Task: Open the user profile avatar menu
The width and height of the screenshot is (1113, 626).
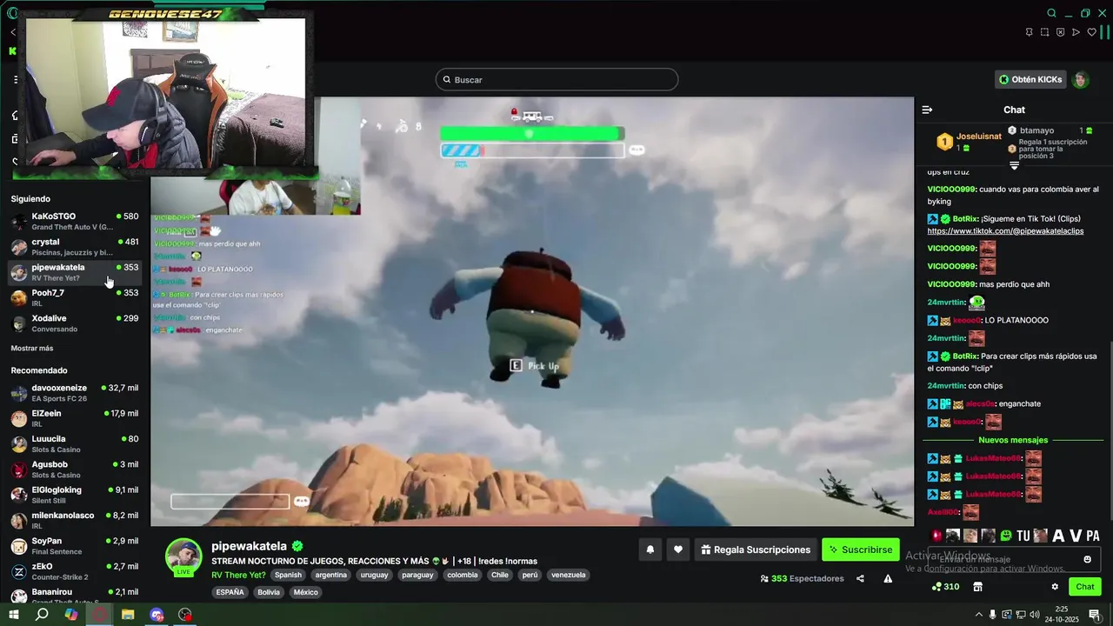Action: tap(1080, 79)
